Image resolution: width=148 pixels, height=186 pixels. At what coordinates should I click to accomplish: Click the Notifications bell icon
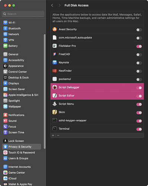5,115
